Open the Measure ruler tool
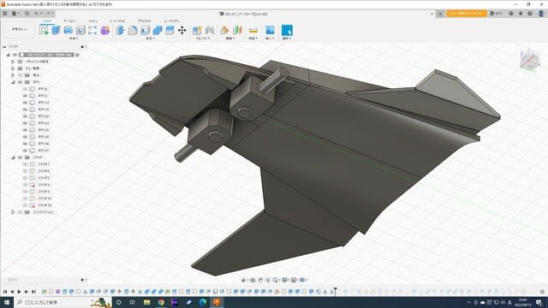This screenshot has height=308, width=548. [x=253, y=31]
